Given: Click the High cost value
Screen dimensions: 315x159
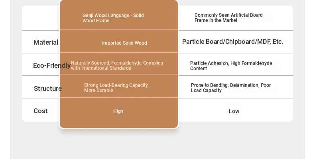Looking at the screenshot, I should coord(118,111).
